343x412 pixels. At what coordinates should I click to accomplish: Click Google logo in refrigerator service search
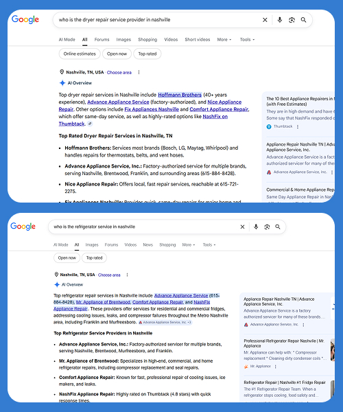pos(23,226)
